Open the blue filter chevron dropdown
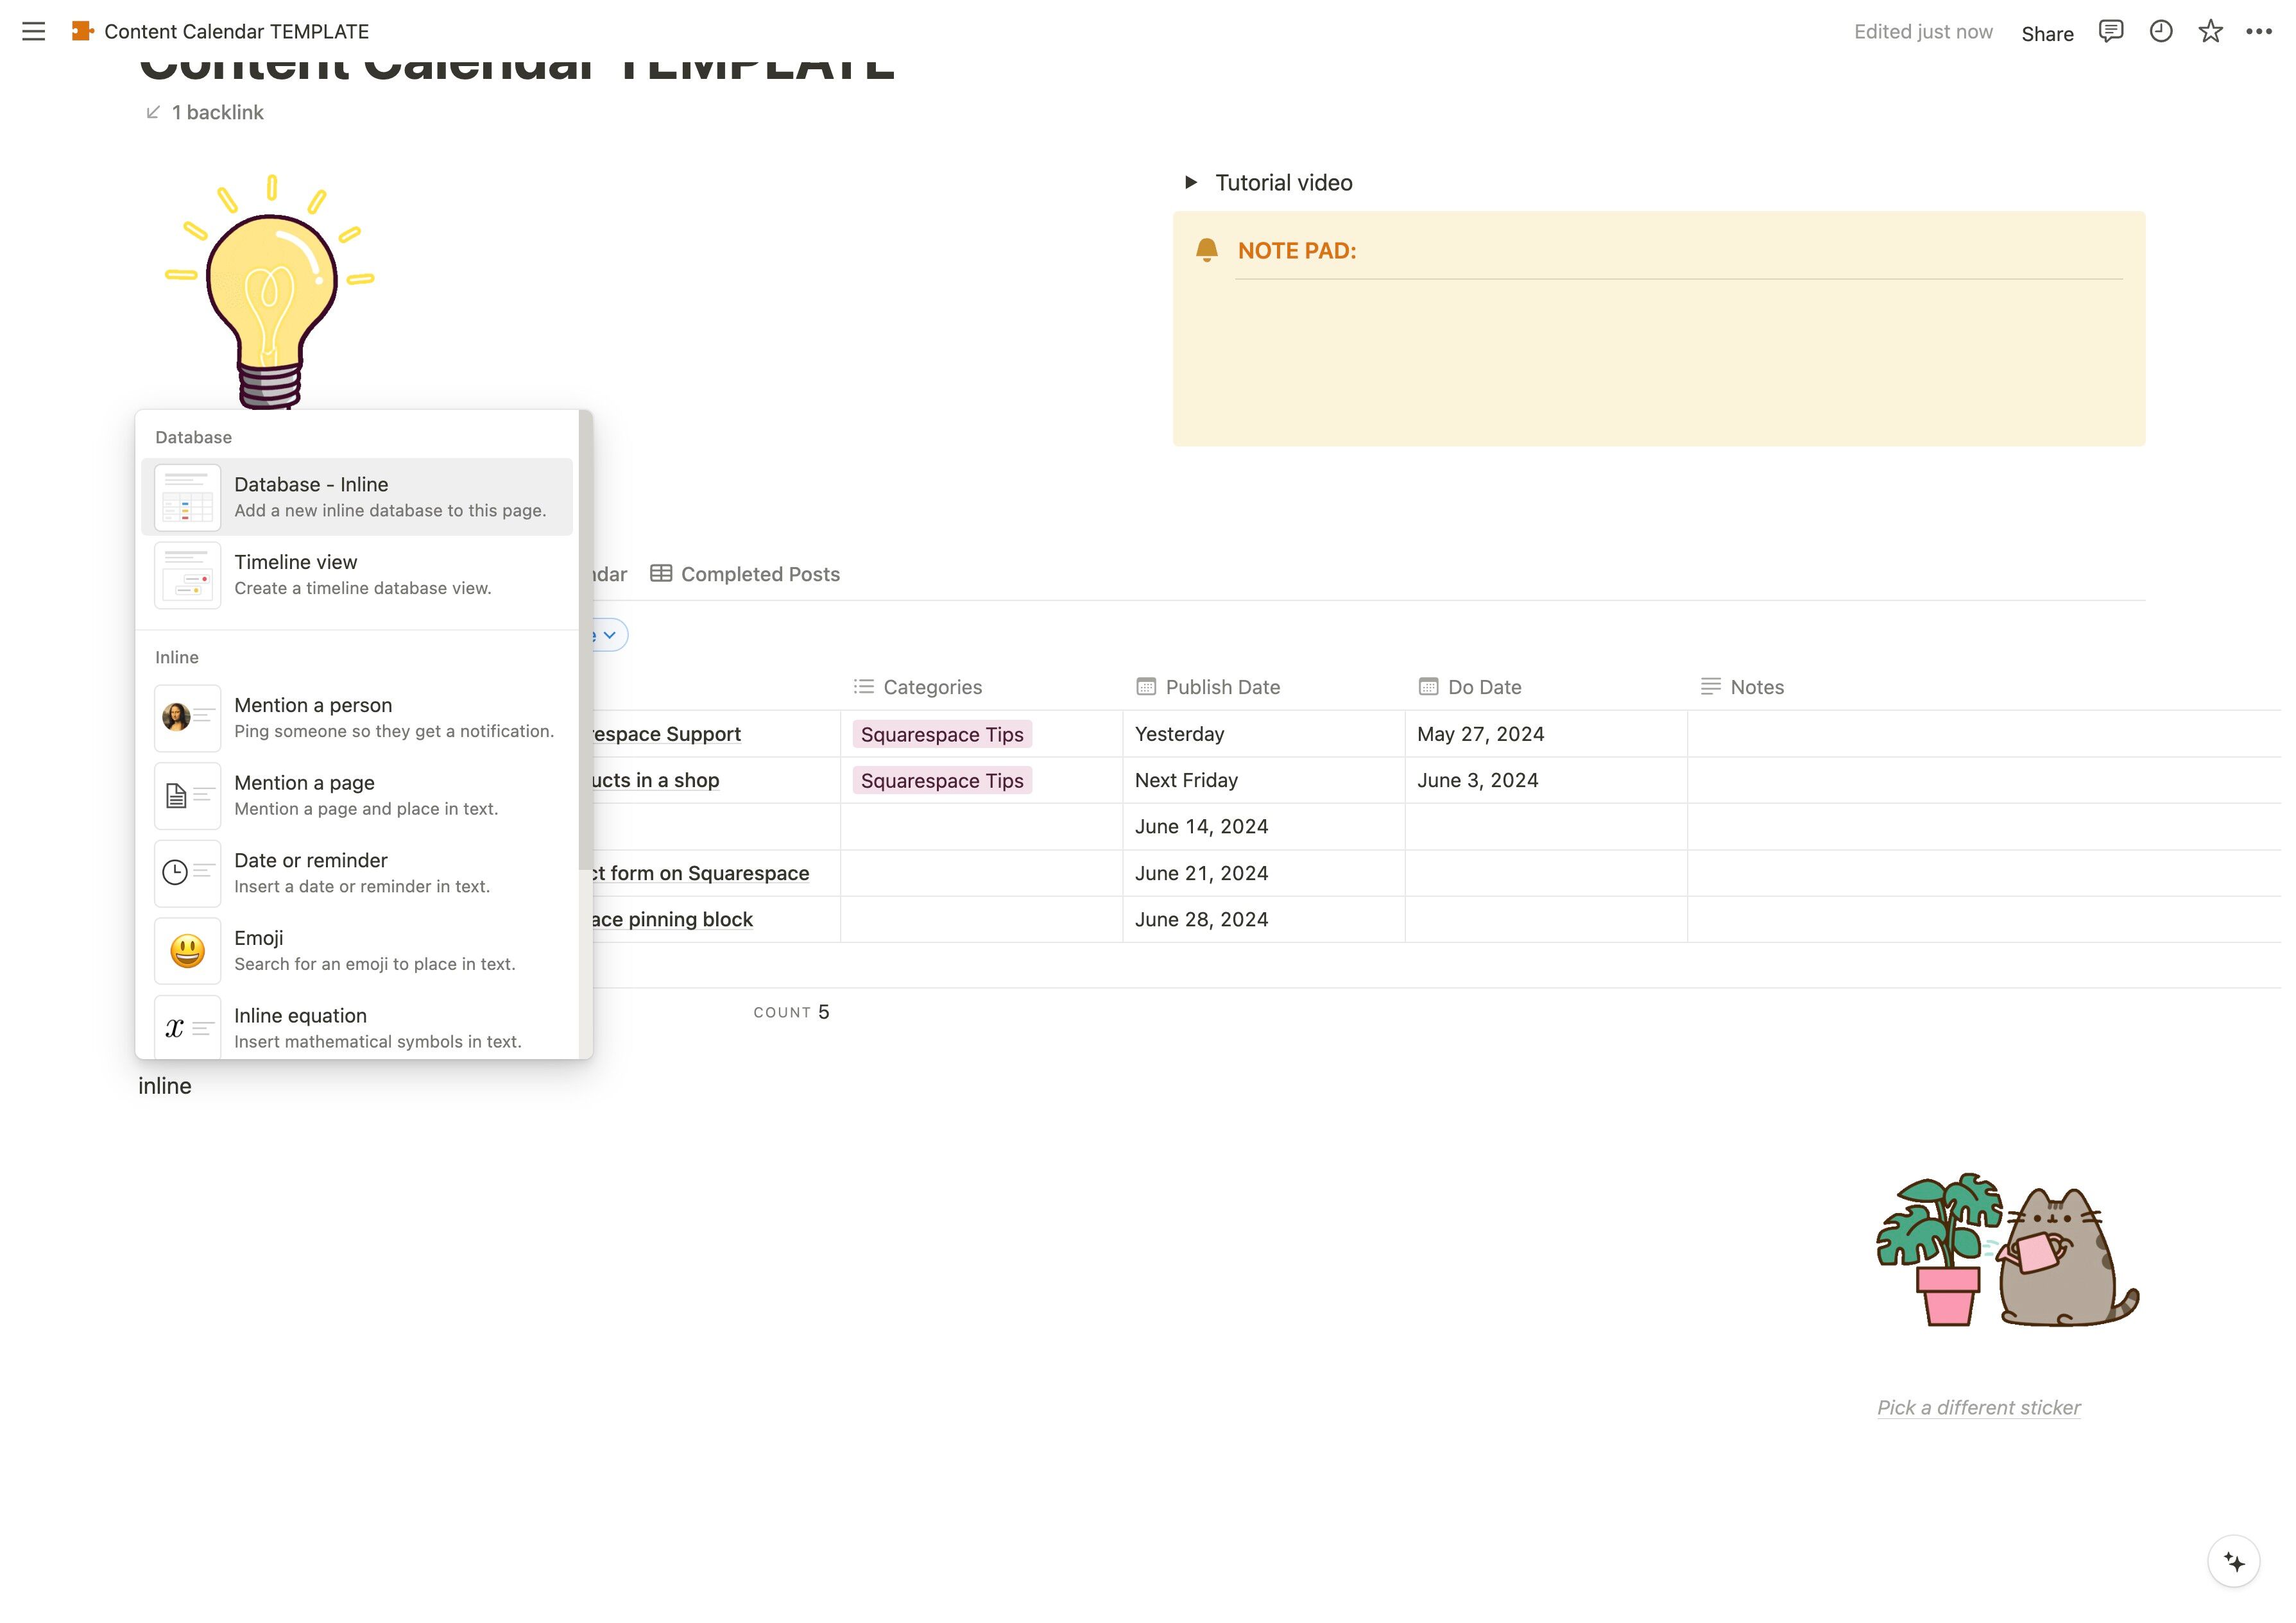Image resolution: width=2296 pixels, height=1623 pixels. [609, 635]
